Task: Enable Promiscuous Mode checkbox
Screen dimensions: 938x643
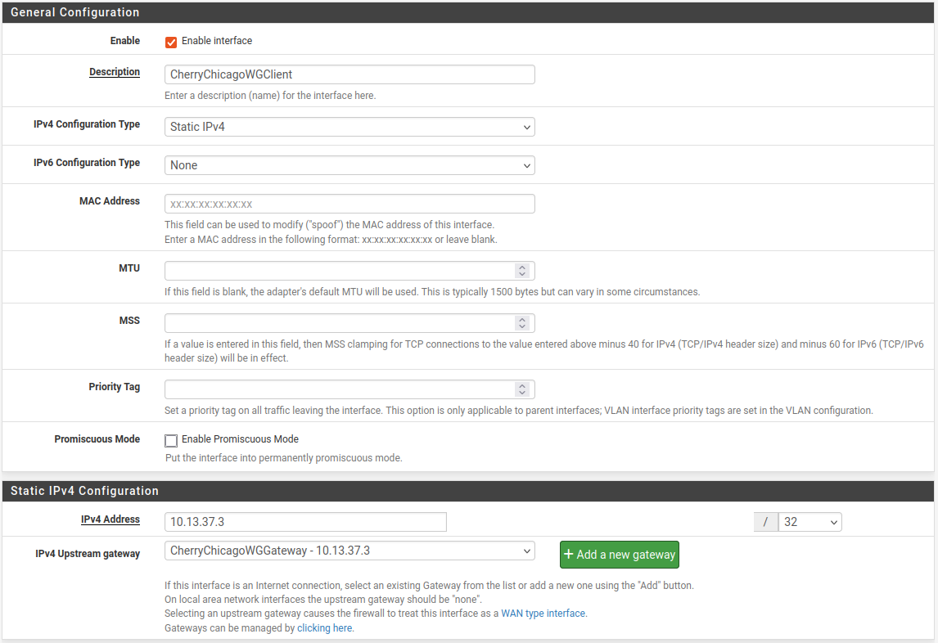Action: (171, 440)
